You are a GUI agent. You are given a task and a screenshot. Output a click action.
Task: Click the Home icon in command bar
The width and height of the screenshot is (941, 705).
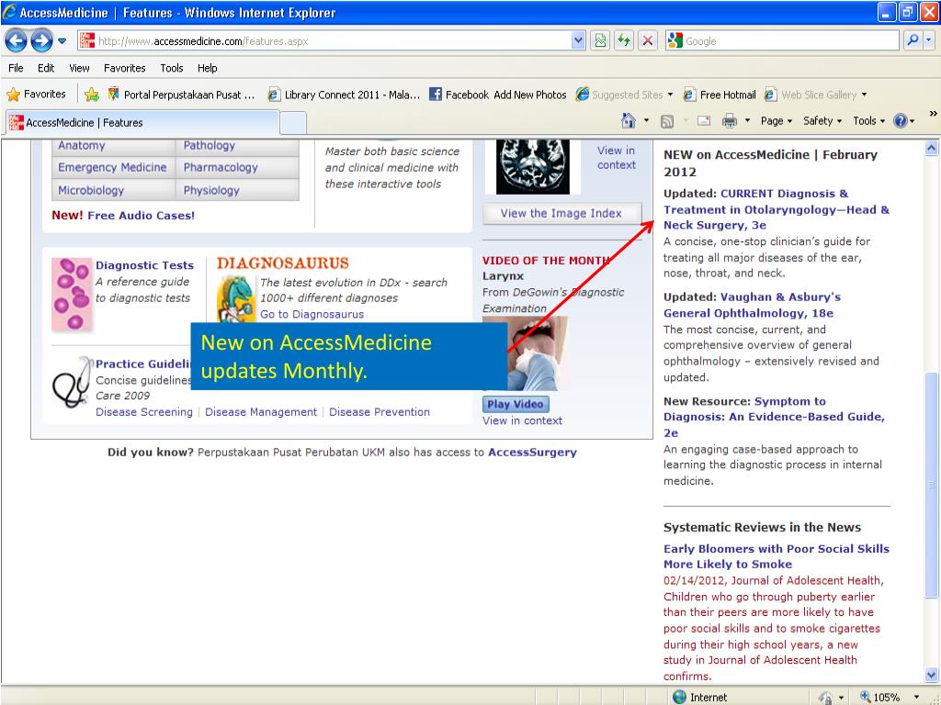629,120
